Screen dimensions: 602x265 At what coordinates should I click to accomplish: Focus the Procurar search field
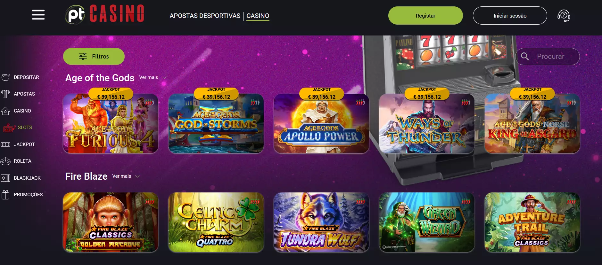pyautogui.click(x=548, y=57)
